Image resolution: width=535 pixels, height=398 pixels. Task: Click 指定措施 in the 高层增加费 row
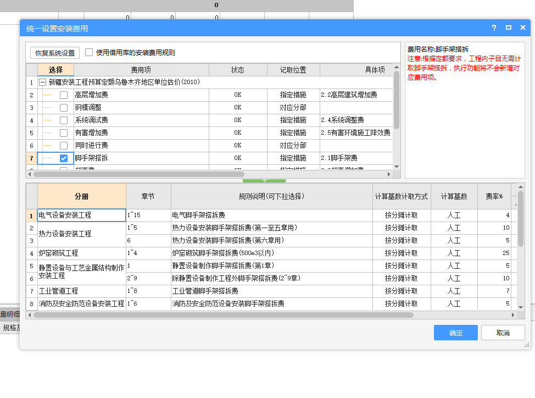coord(293,95)
